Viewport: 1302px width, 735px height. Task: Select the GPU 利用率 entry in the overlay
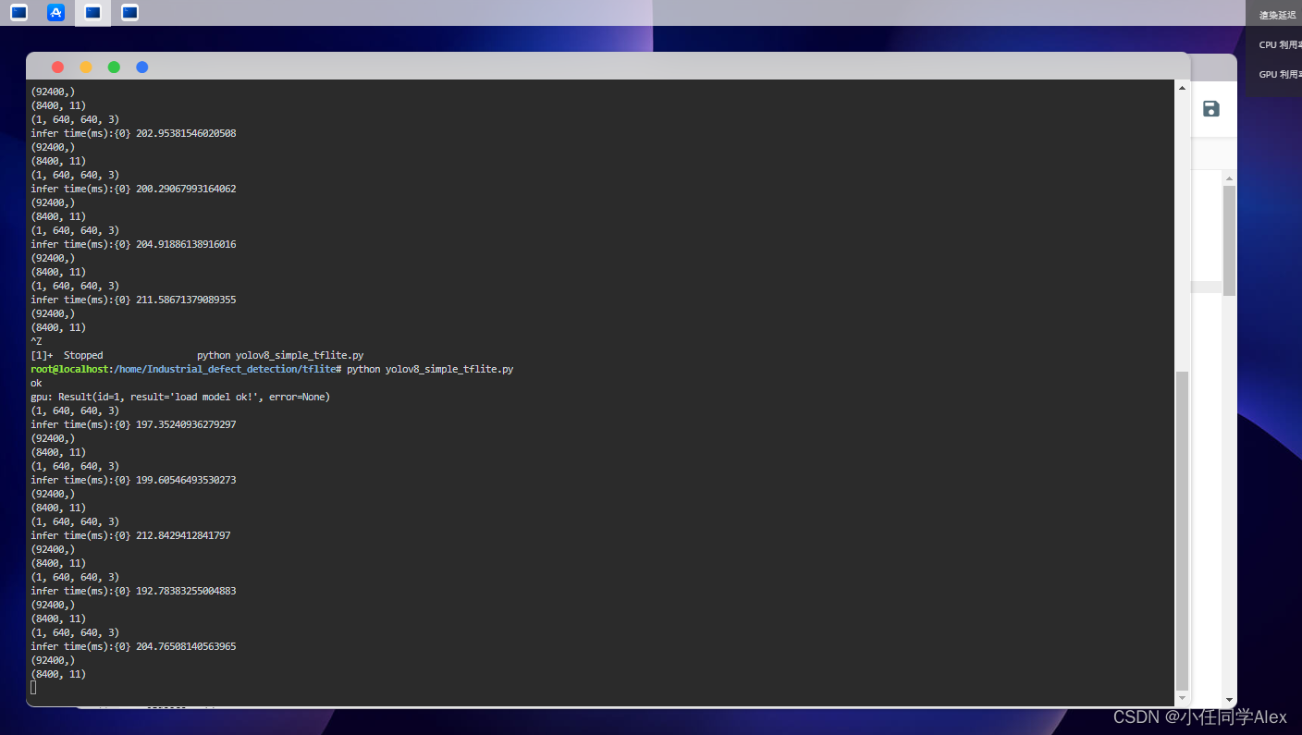point(1280,74)
